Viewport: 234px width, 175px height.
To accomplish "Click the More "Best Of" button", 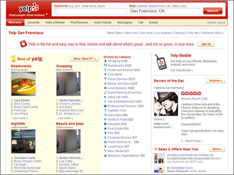I will click(84, 59).
